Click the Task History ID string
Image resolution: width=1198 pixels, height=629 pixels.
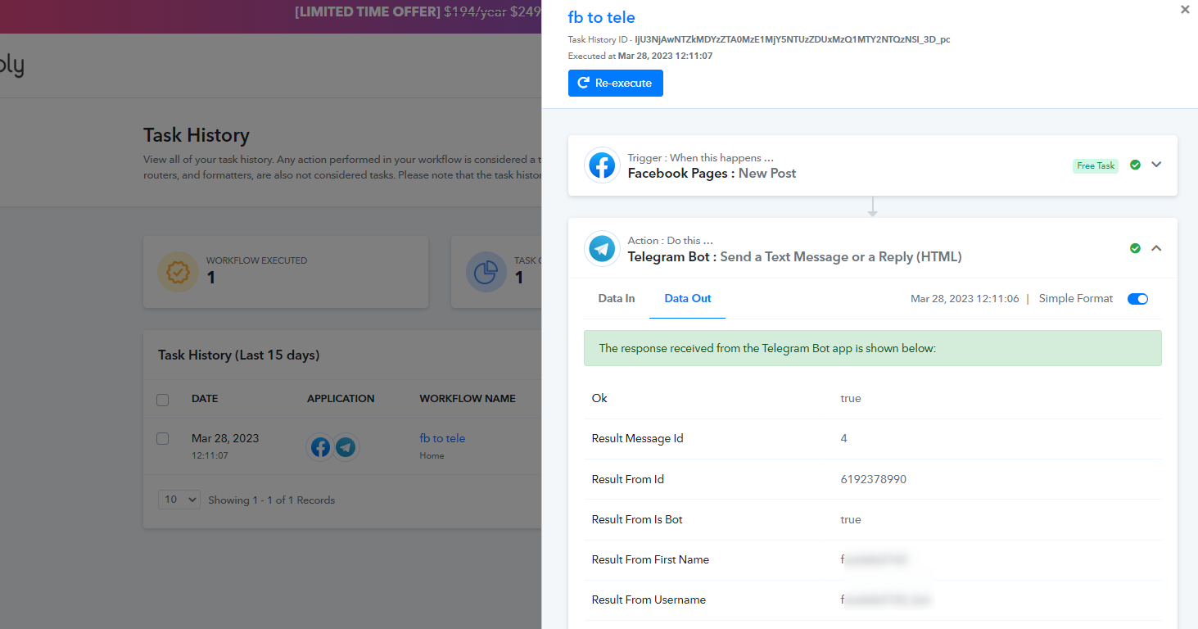tap(793, 39)
